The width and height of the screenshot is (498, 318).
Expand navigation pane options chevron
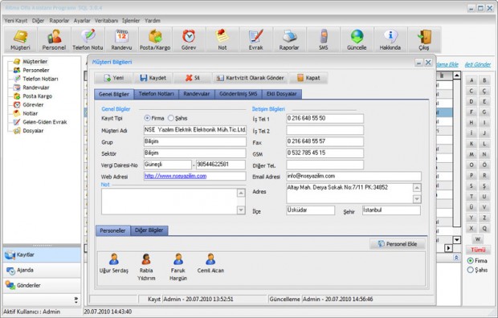point(76,300)
